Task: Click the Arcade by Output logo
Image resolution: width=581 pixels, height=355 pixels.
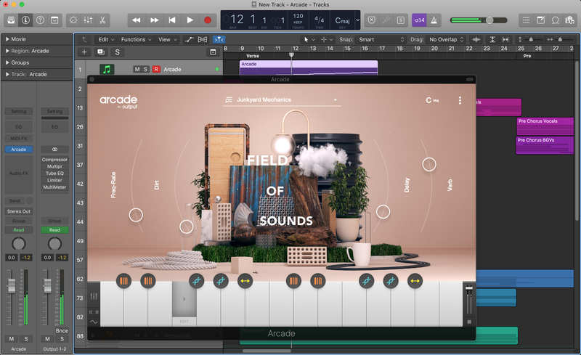Action: pyautogui.click(x=118, y=102)
